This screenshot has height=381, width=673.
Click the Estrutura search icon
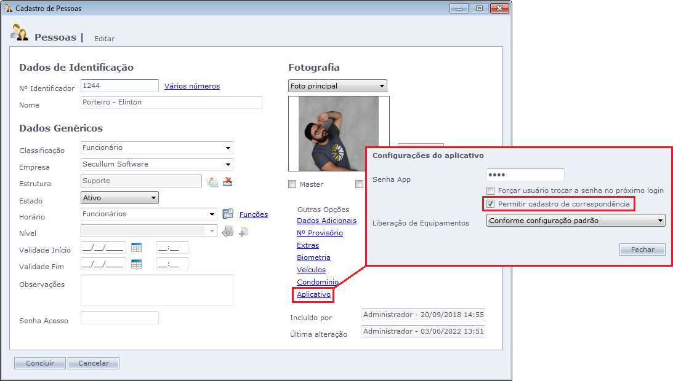click(212, 181)
